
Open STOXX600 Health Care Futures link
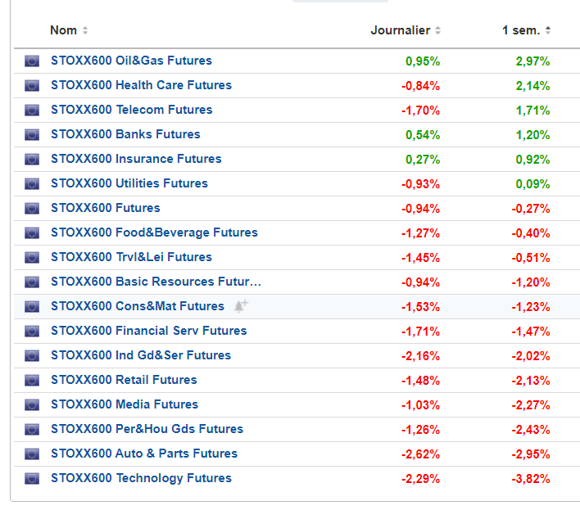coord(141,85)
